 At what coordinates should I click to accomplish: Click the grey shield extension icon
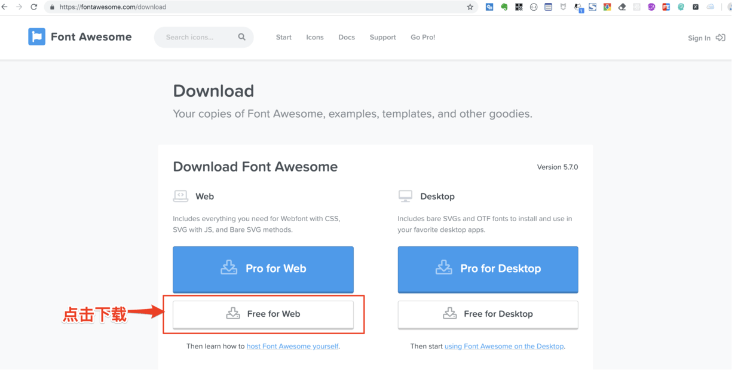pyautogui.click(x=563, y=7)
